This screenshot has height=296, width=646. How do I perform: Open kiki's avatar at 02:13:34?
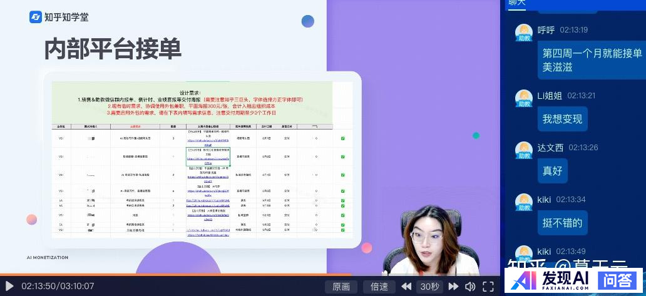(524, 202)
